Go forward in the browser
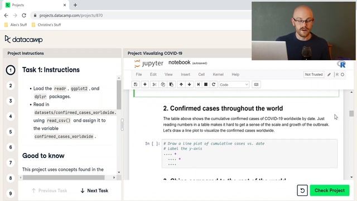The image size is (357, 201). [15, 16]
